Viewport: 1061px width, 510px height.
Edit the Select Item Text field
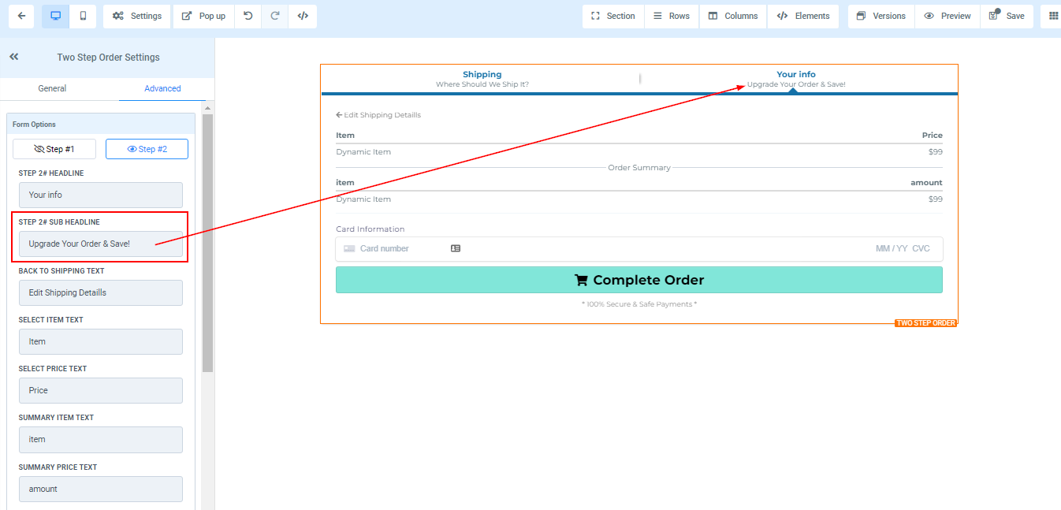coord(101,341)
